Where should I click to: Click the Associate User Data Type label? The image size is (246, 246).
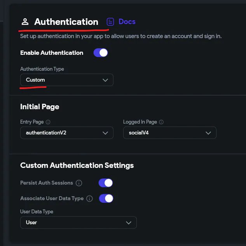[x=52, y=199]
